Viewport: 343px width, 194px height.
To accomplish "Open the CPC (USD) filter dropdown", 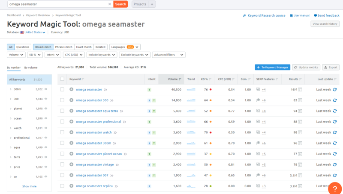I will click(x=74, y=55).
